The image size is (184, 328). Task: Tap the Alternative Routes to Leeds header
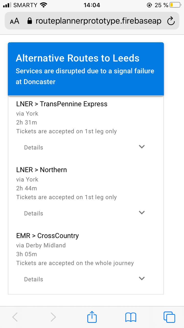point(77,58)
